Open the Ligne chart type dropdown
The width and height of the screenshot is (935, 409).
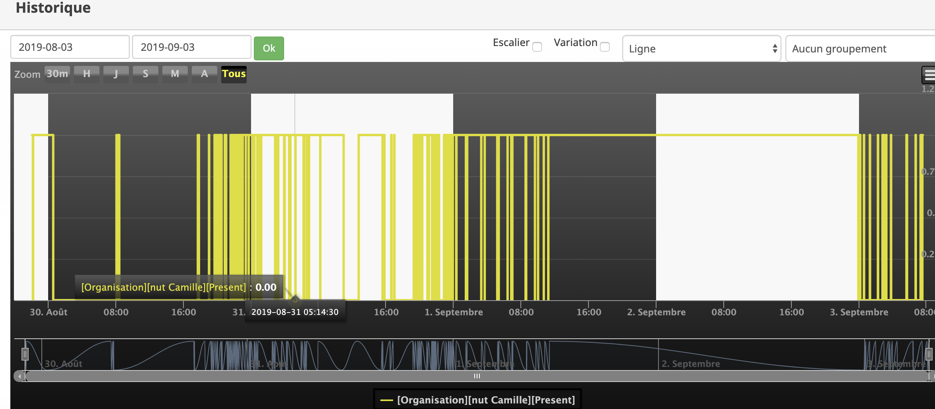(x=702, y=48)
